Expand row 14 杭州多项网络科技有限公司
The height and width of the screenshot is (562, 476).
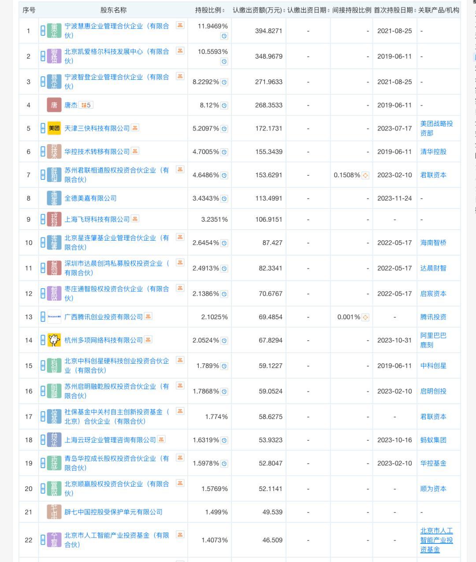pos(43,340)
